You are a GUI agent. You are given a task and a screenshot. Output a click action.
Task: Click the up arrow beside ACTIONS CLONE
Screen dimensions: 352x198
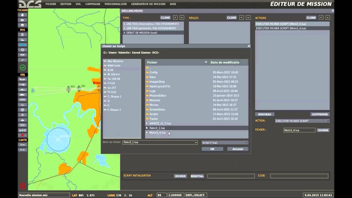tap(321, 18)
